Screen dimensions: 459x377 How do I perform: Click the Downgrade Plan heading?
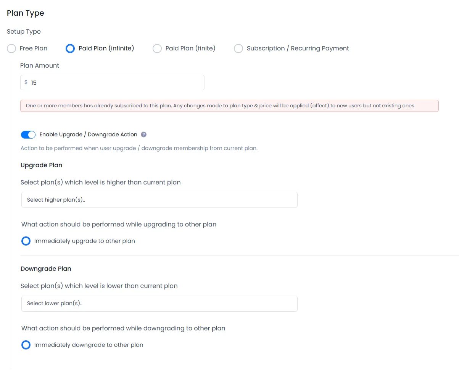pyautogui.click(x=46, y=269)
